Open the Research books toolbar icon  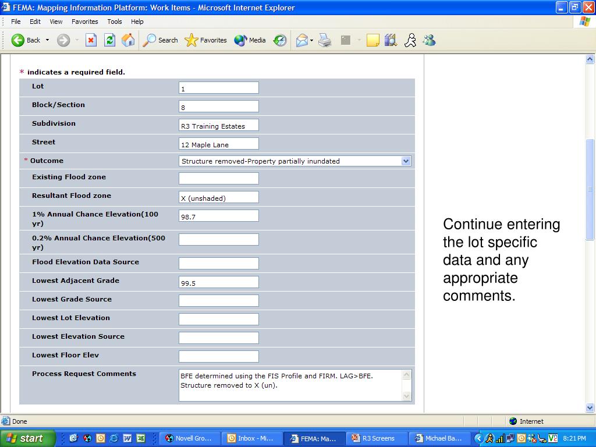pos(391,40)
